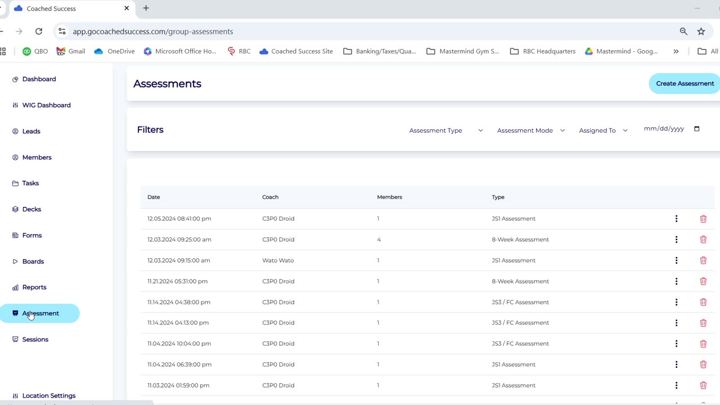Click the Type column header
This screenshot has width=720, height=405.
(498, 197)
